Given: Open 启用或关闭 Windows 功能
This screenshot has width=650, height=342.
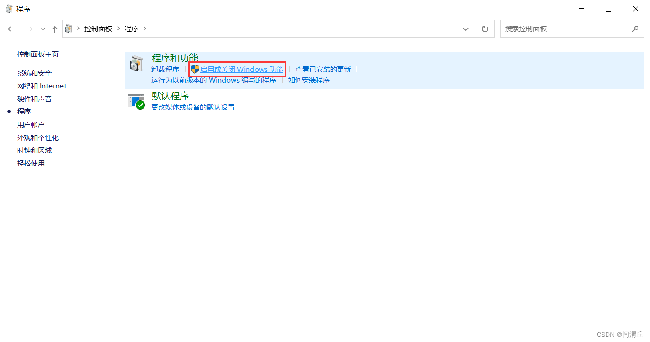Looking at the screenshot, I should click(242, 70).
